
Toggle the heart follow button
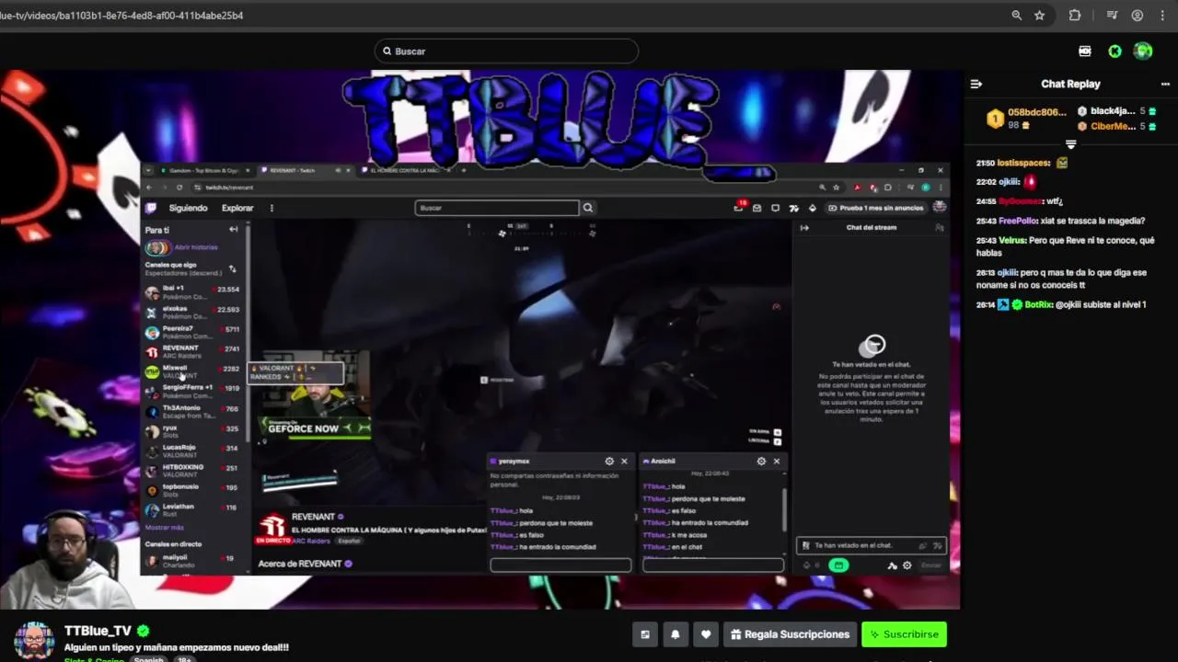[706, 634]
